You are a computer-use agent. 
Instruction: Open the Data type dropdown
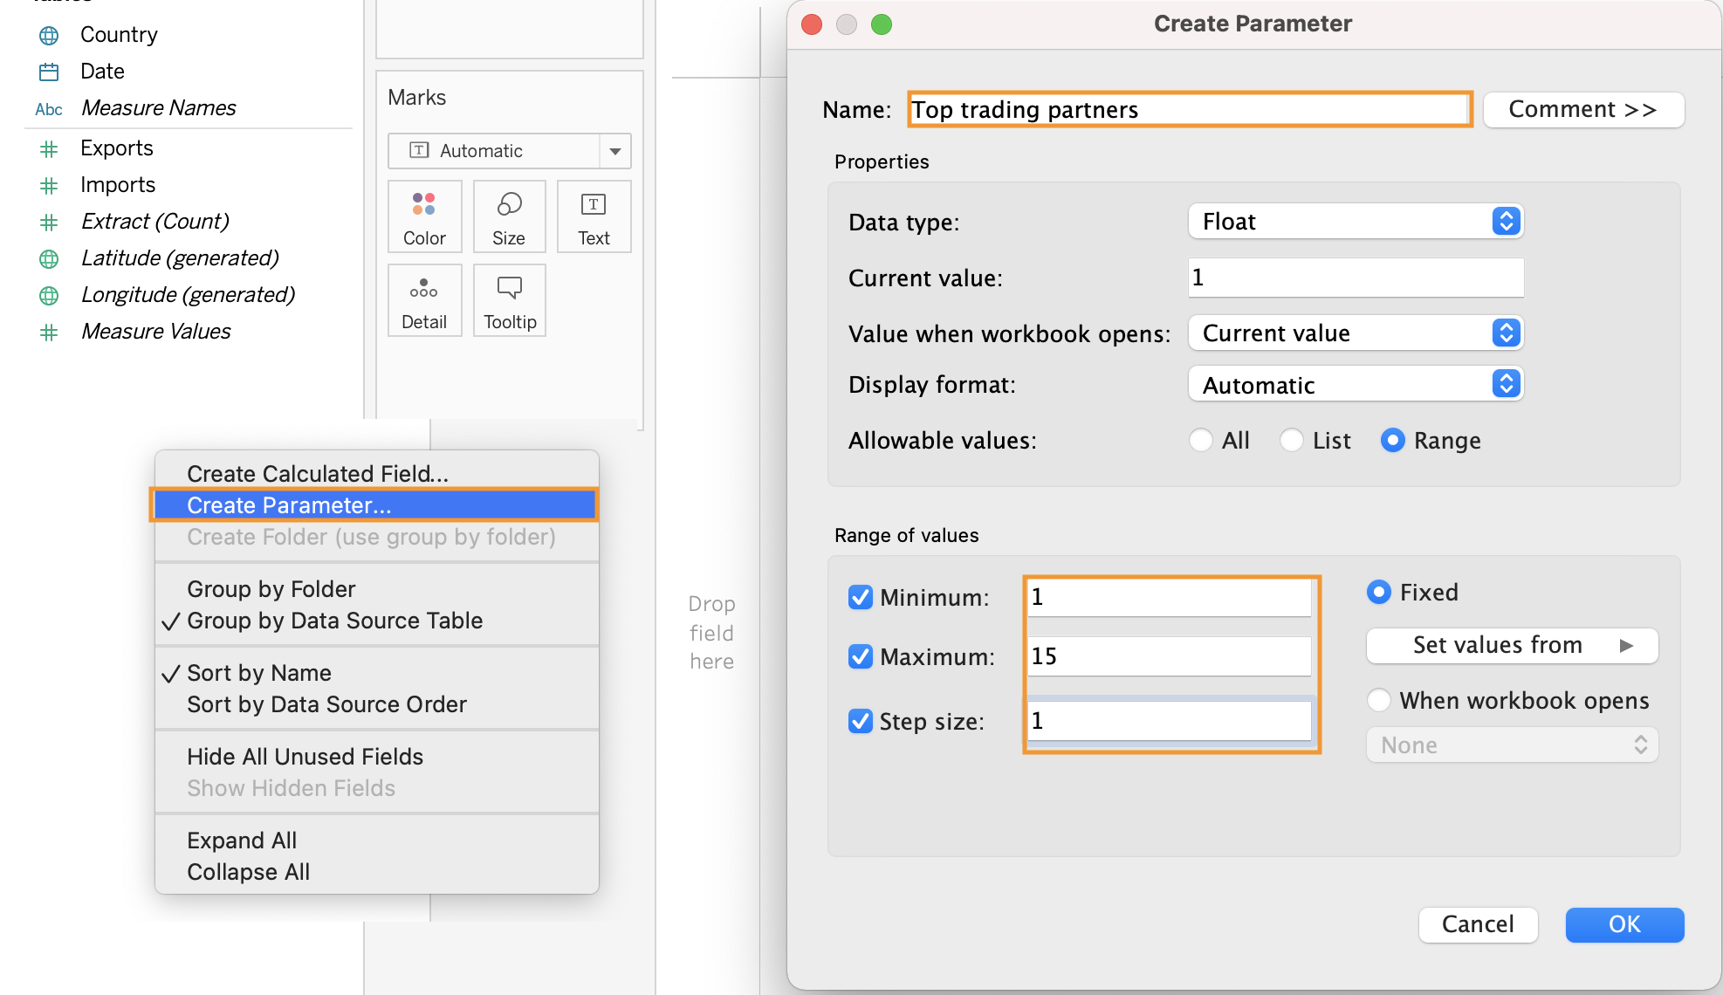pyautogui.click(x=1356, y=222)
